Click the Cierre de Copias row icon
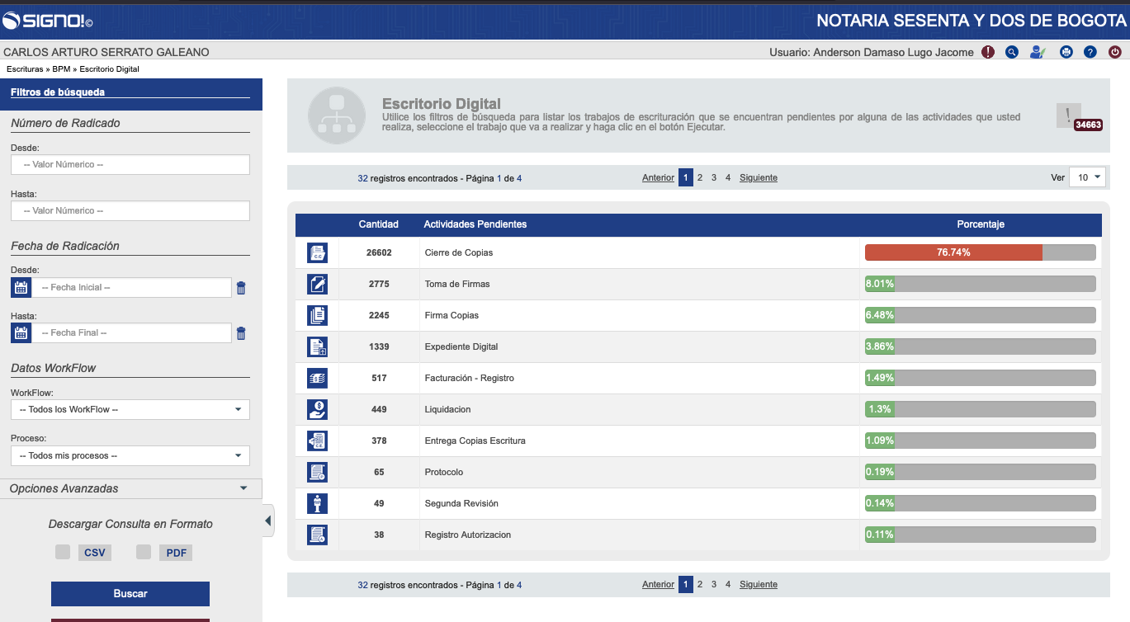 pyautogui.click(x=317, y=252)
